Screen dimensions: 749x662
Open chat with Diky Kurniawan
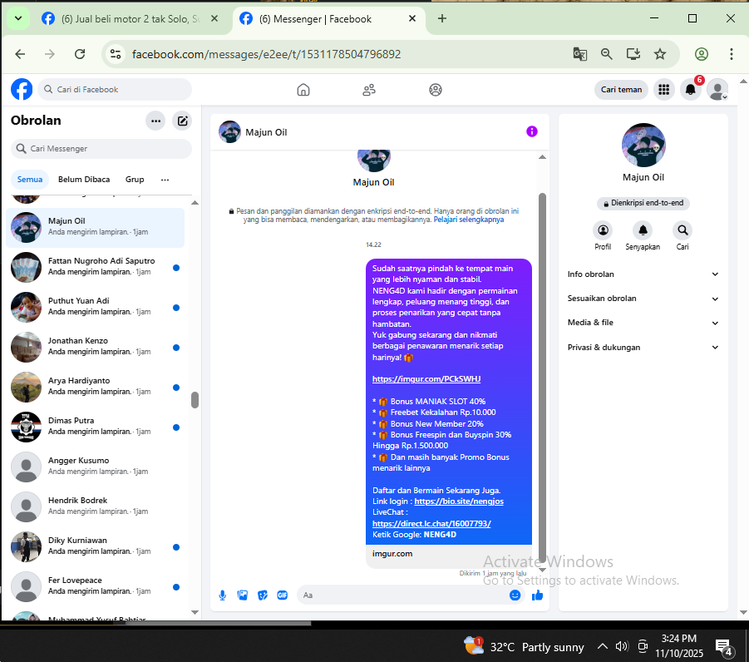96,546
